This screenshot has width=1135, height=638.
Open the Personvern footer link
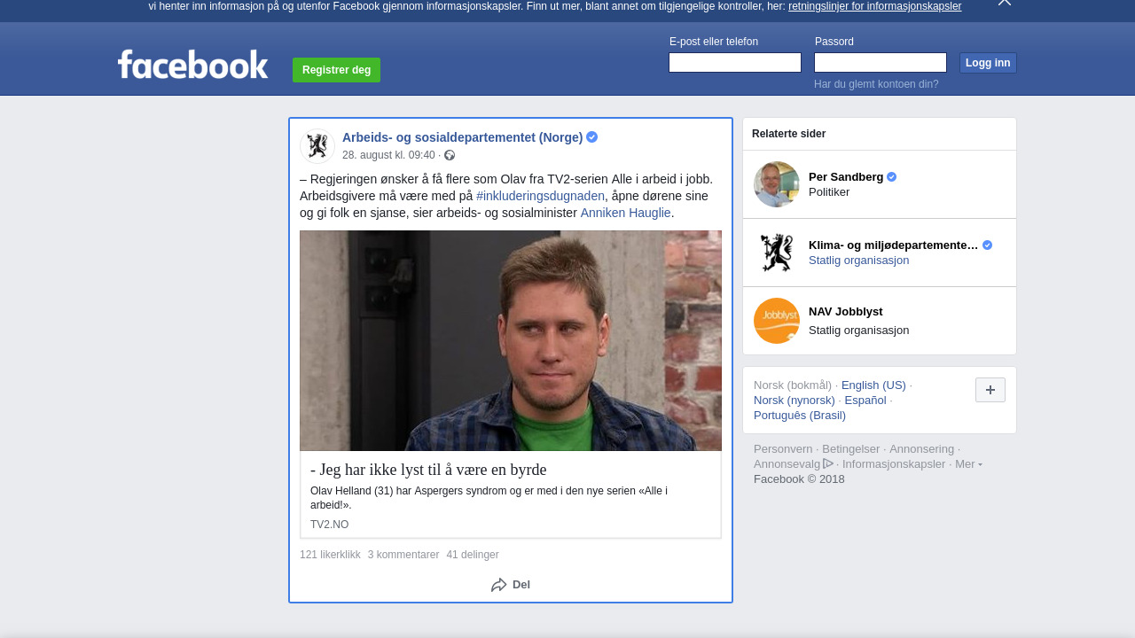783,449
